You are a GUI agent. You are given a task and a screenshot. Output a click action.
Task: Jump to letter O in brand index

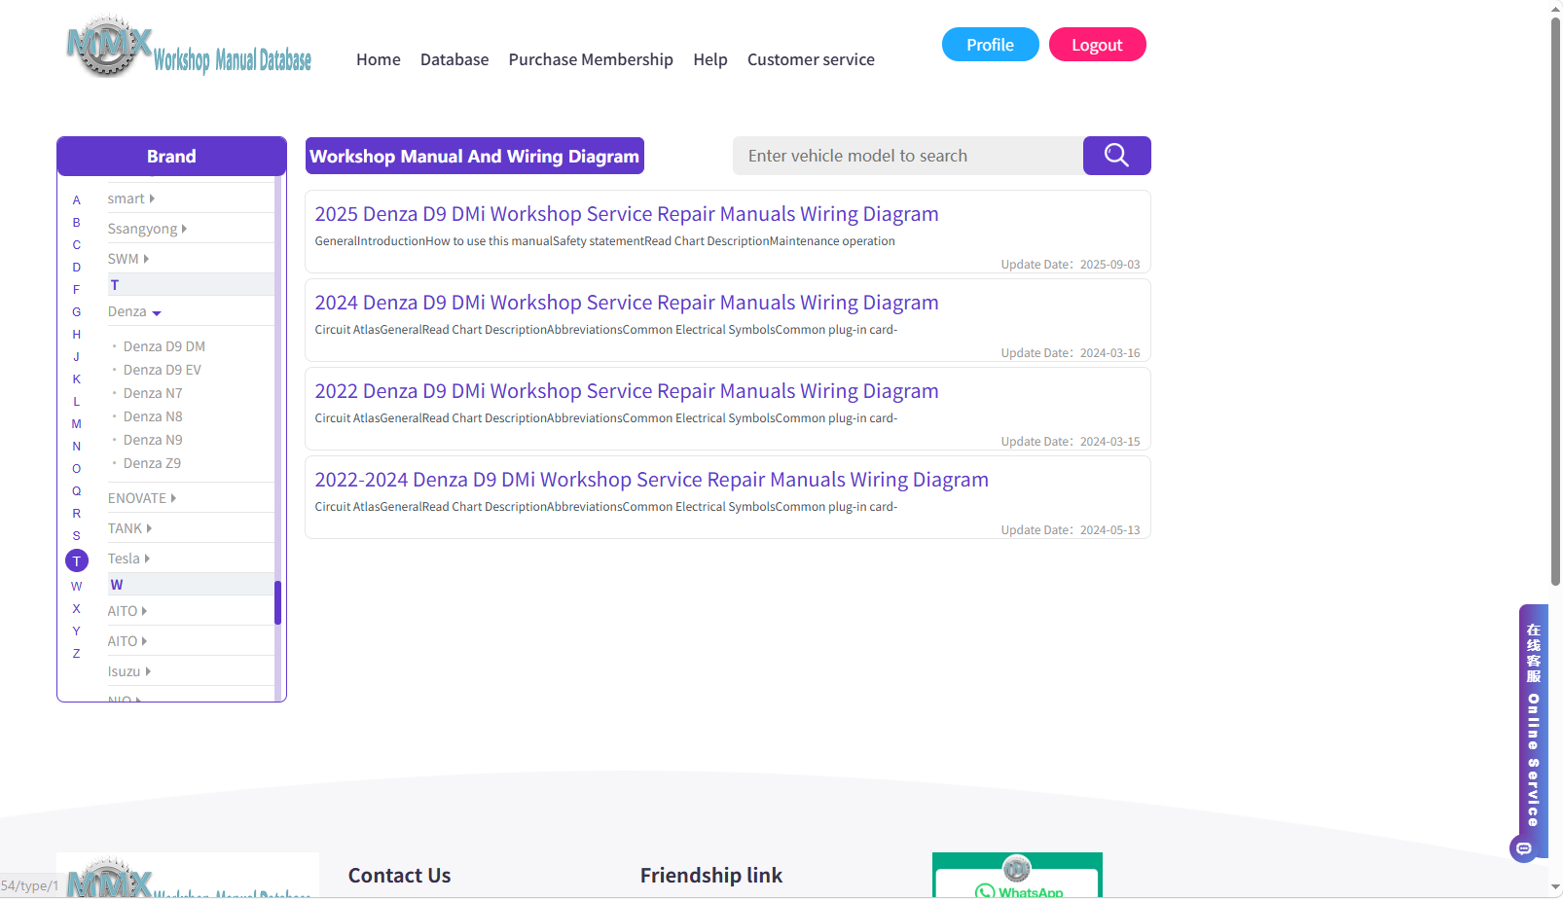(77, 469)
